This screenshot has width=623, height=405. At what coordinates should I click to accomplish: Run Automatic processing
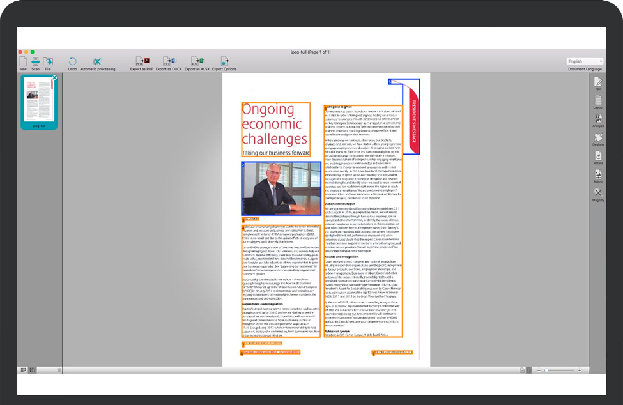click(x=97, y=61)
